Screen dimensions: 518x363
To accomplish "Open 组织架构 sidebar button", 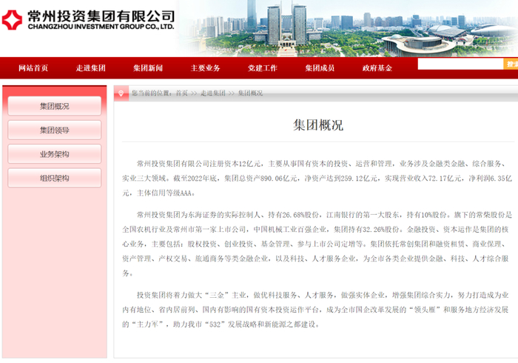I will [x=55, y=179].
